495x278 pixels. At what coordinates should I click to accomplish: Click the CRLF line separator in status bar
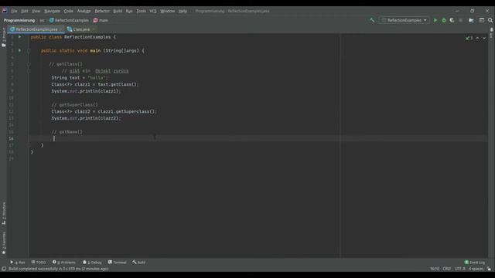tap(447, 269)
